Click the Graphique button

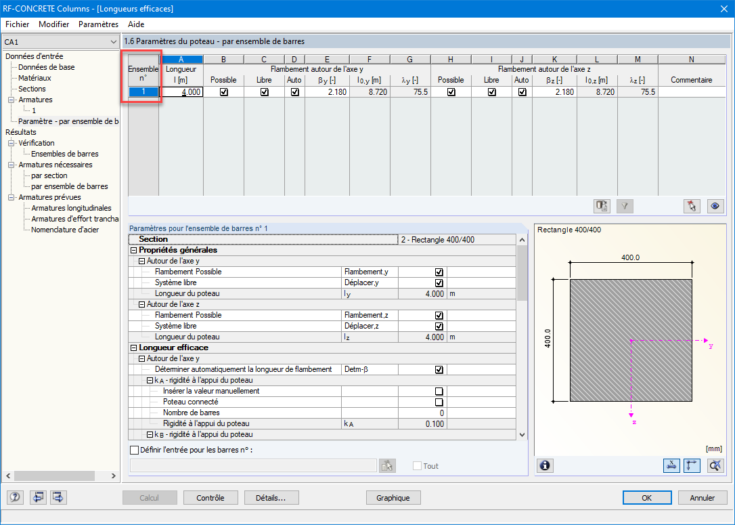click(x=393, y=498)
